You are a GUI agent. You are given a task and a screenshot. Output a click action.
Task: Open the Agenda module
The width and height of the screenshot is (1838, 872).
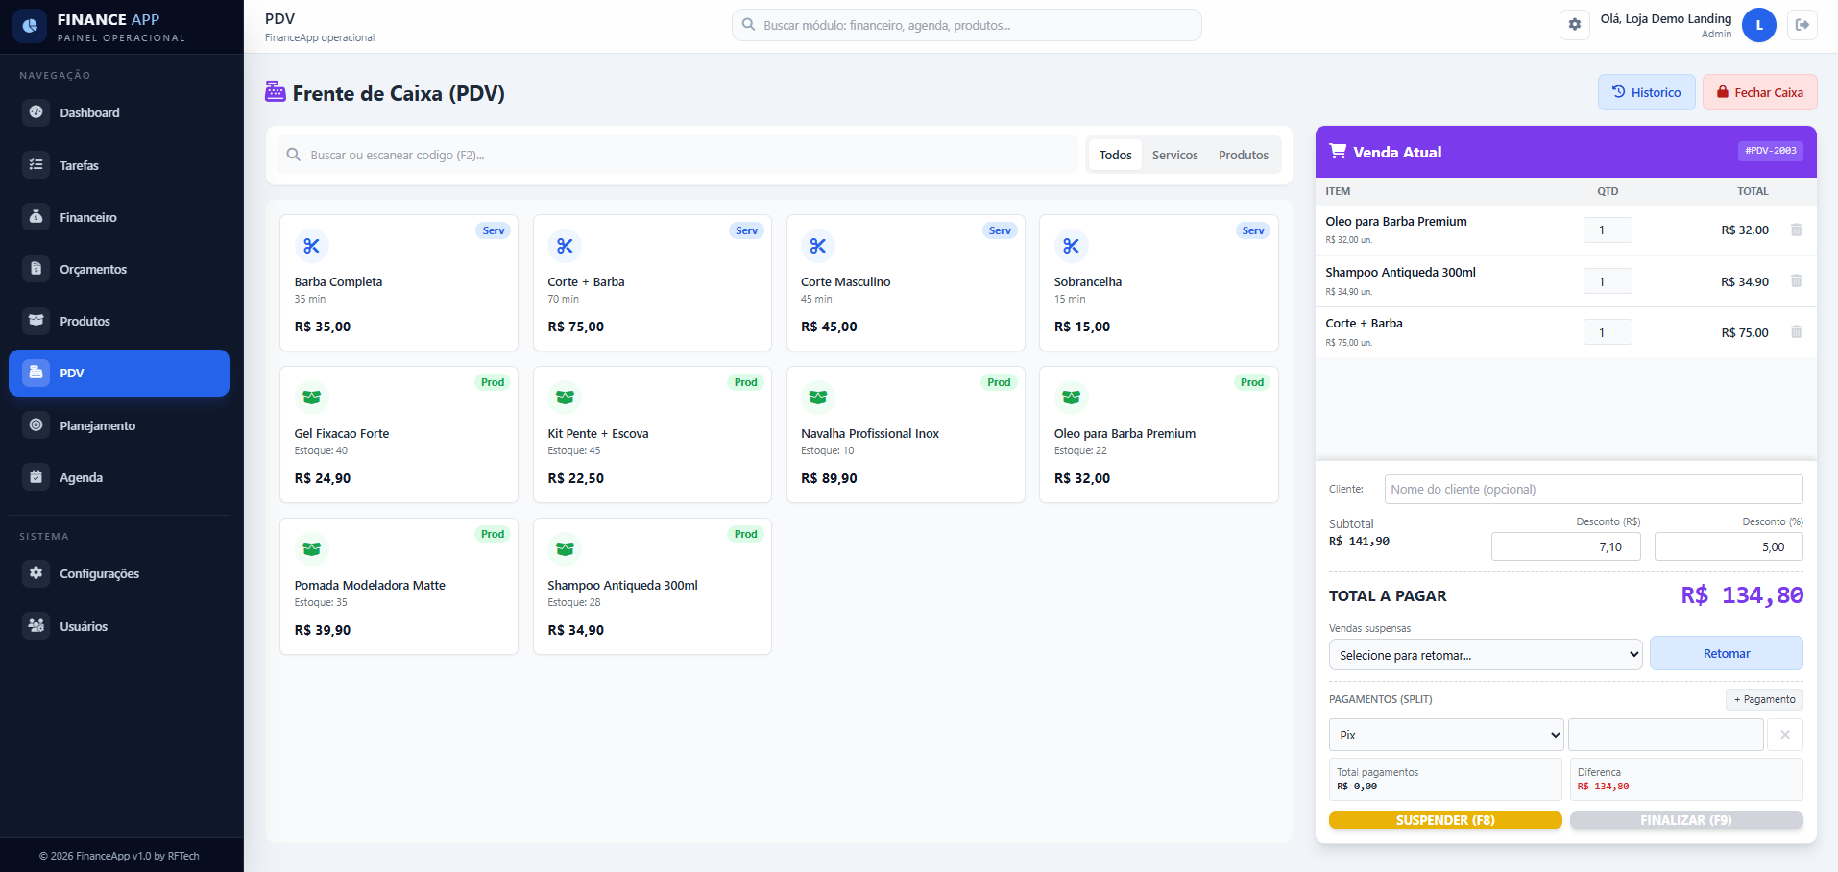119,477
